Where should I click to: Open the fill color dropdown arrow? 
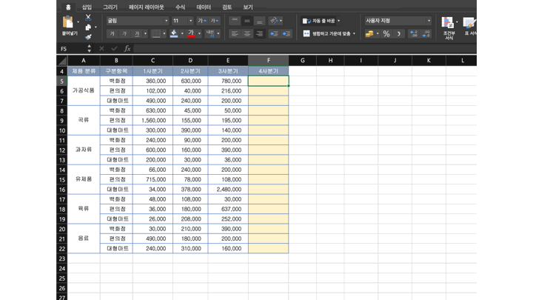click(182, 33)
